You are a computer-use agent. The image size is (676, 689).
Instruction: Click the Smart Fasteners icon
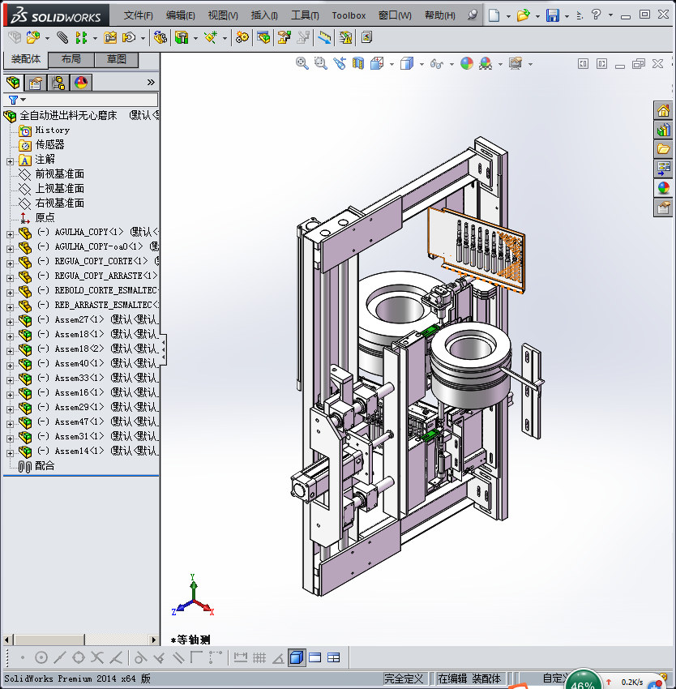pos(110,38)
